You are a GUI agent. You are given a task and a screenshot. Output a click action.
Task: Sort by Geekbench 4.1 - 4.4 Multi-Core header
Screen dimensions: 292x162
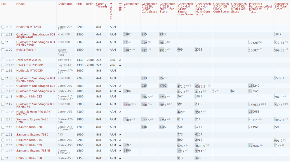[203, 9]
